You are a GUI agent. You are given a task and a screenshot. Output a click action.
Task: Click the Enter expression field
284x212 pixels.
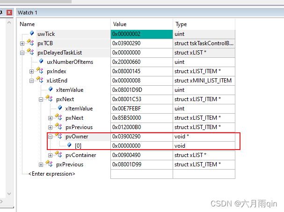tap(51, 174)
